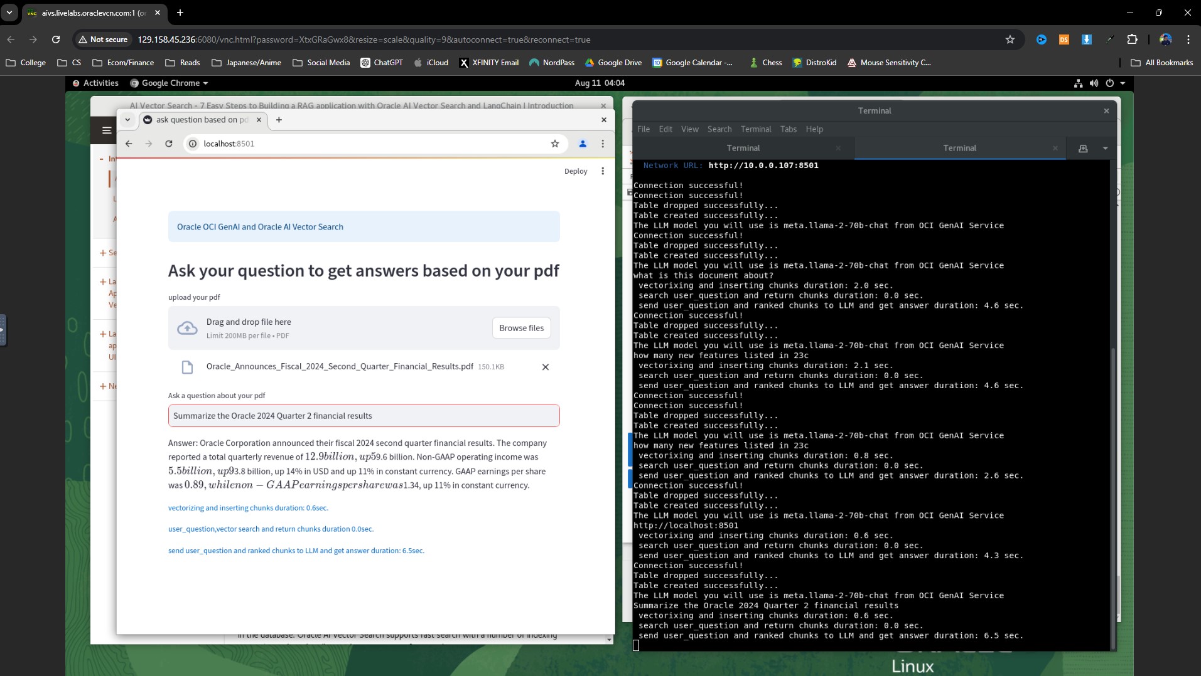Click the Streamlit Deploy button
1201x676 pixels.
point(576,171)
